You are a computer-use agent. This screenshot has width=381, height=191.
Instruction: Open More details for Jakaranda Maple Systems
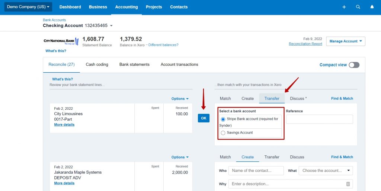(x=64, y=183)
